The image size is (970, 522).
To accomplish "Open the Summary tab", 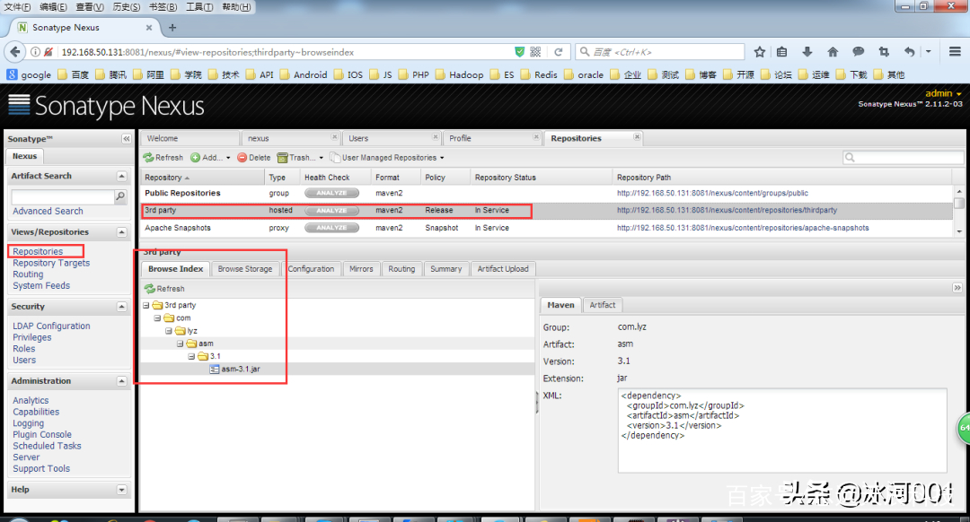I will coord(446,269).
